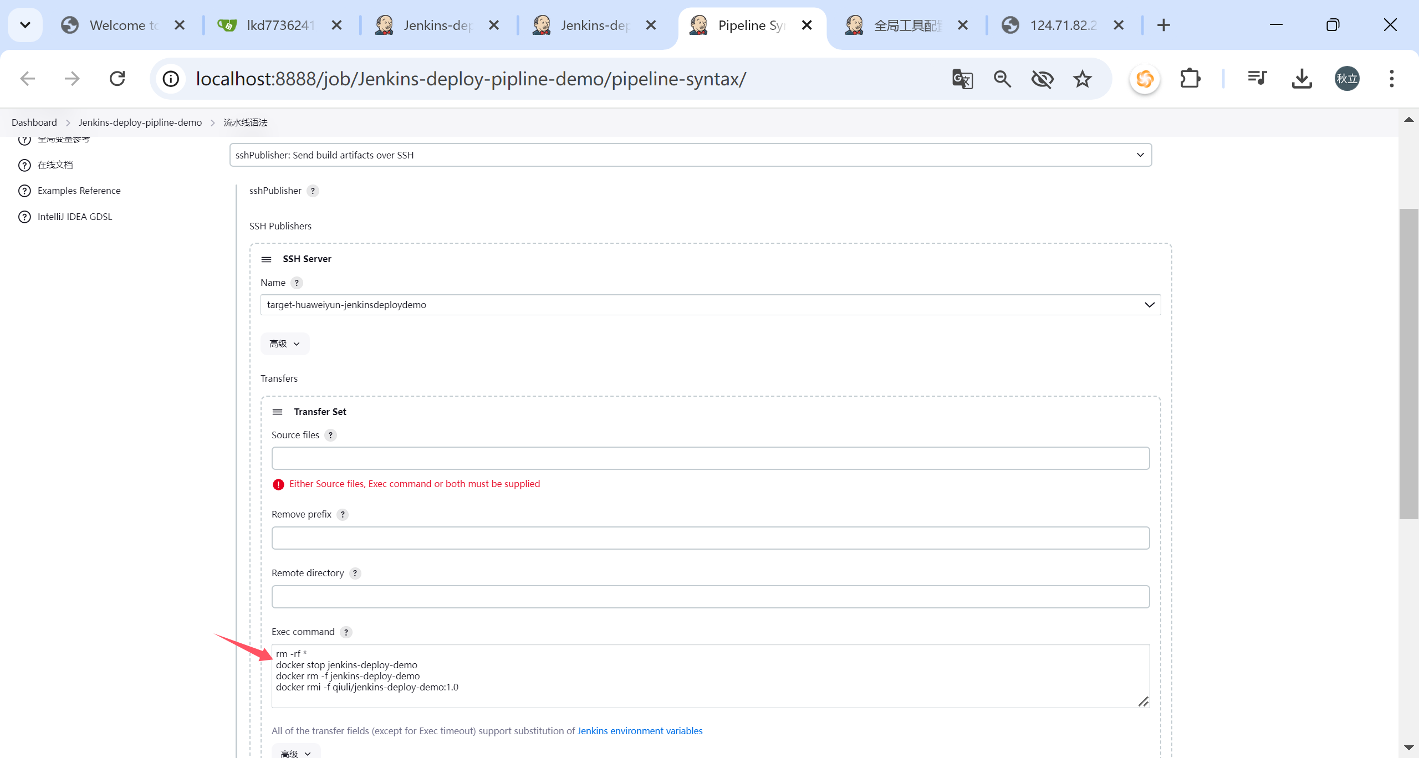
Task: Toggle the crossed-eye tracking protection icon
Action: point(1042,79)
